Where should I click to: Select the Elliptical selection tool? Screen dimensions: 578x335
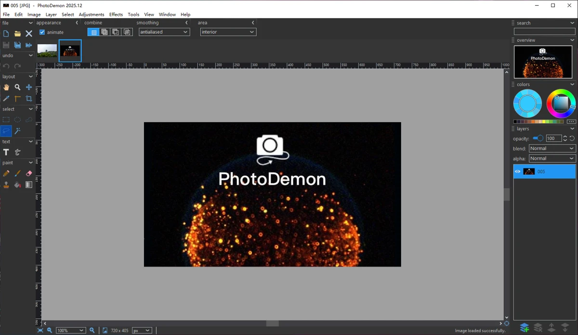click(17, 119)
